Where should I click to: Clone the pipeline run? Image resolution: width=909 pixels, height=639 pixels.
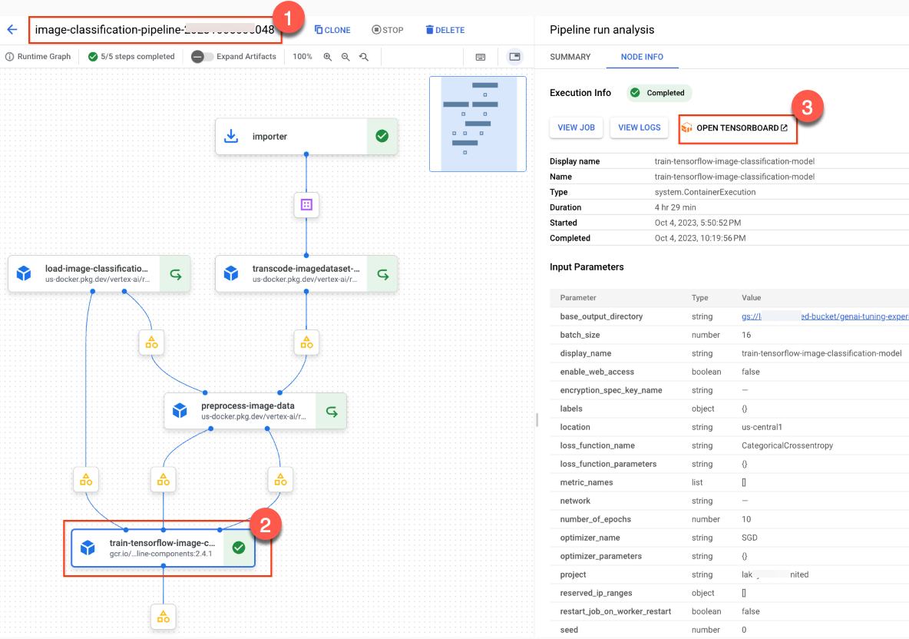tap(332, 30)
